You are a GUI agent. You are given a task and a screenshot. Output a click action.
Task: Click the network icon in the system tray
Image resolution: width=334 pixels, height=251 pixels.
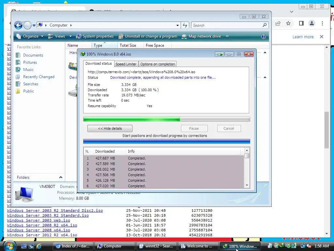[303, 246]
